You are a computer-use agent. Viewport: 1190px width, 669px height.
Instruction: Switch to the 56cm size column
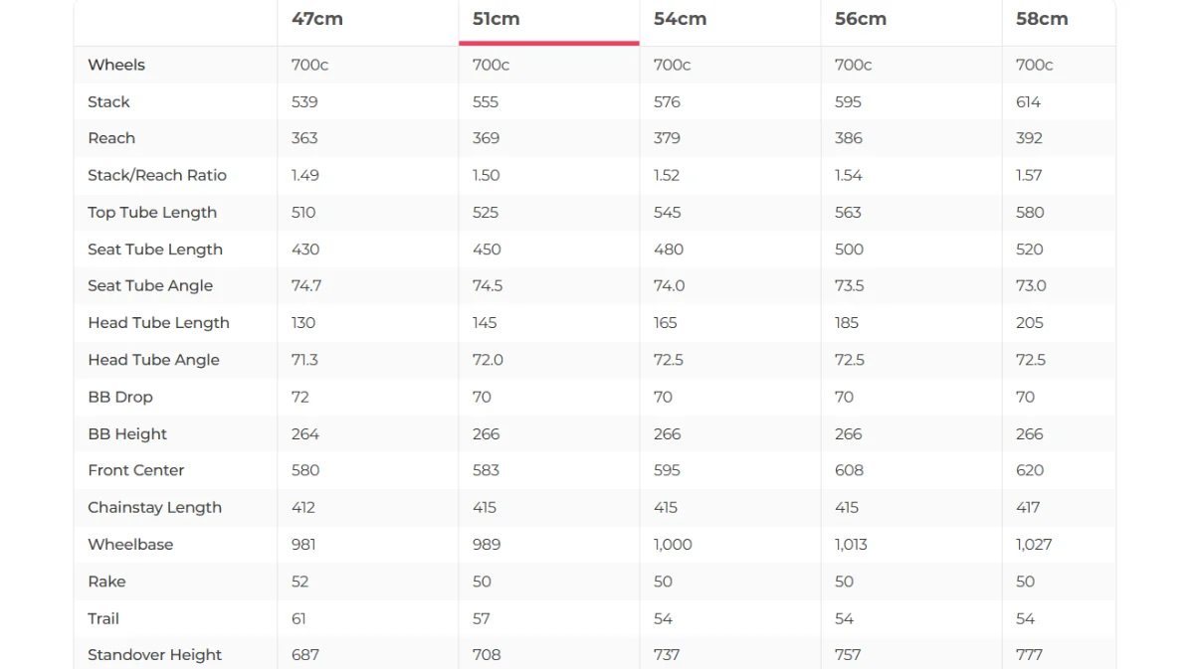(x=861, y=19)
